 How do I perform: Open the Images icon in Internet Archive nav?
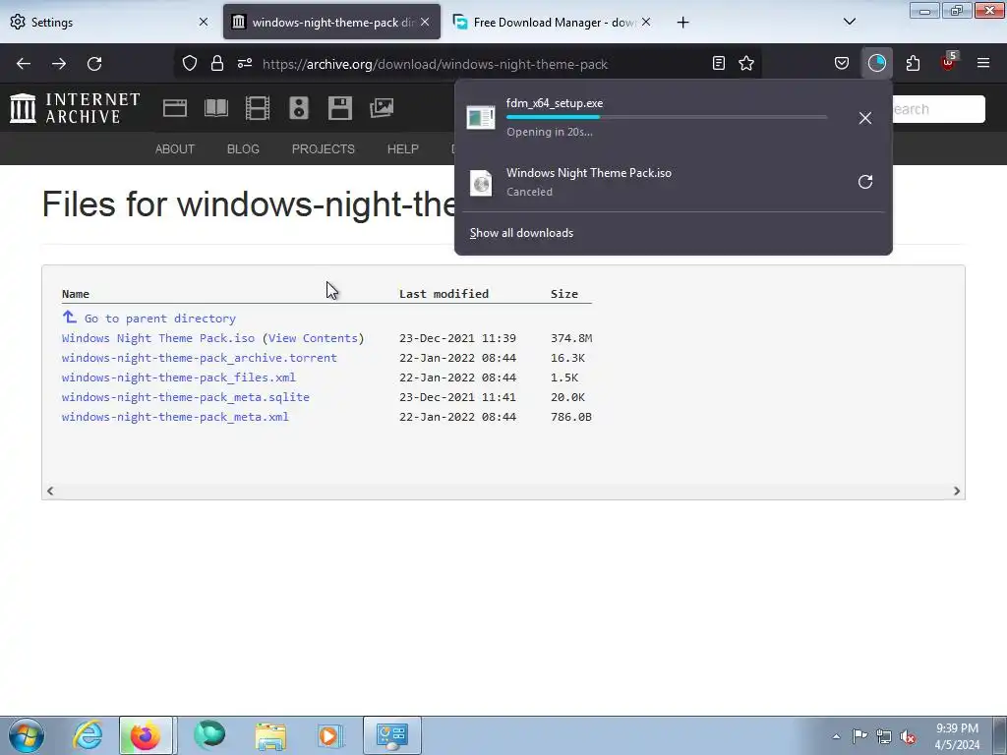click(x=382, y=108)
